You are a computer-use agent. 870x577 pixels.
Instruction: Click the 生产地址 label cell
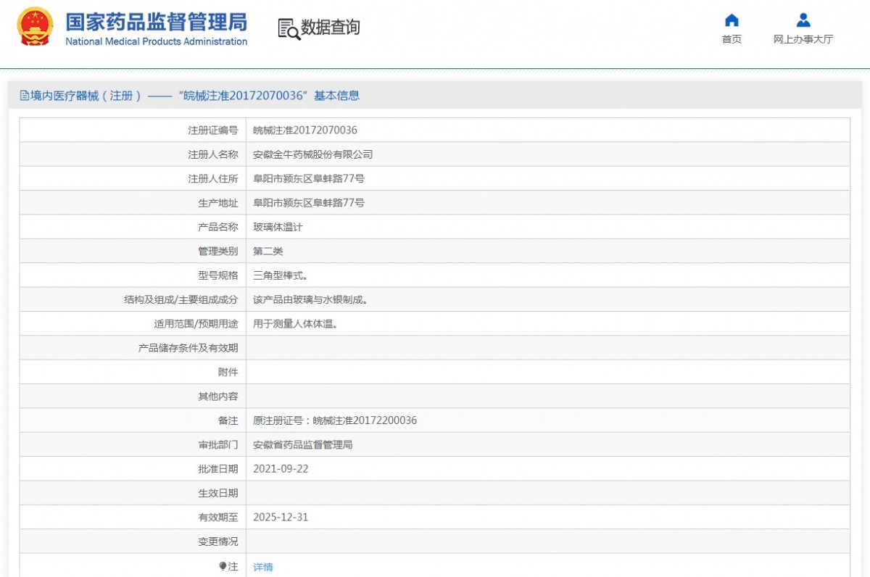point(133,203)
